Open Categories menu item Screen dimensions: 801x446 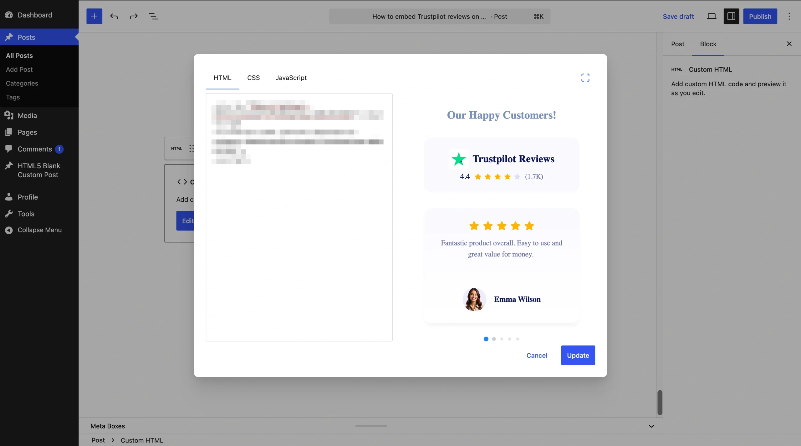[22, 83]
